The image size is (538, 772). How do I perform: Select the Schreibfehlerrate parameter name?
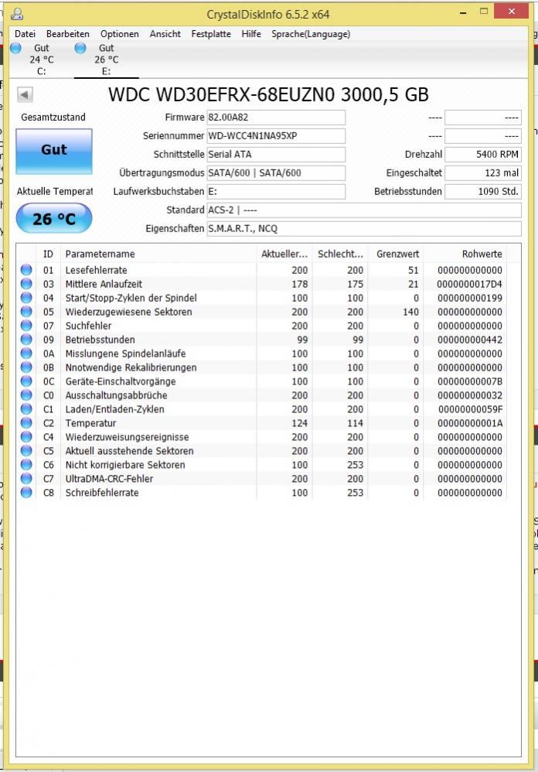[102, 493]
